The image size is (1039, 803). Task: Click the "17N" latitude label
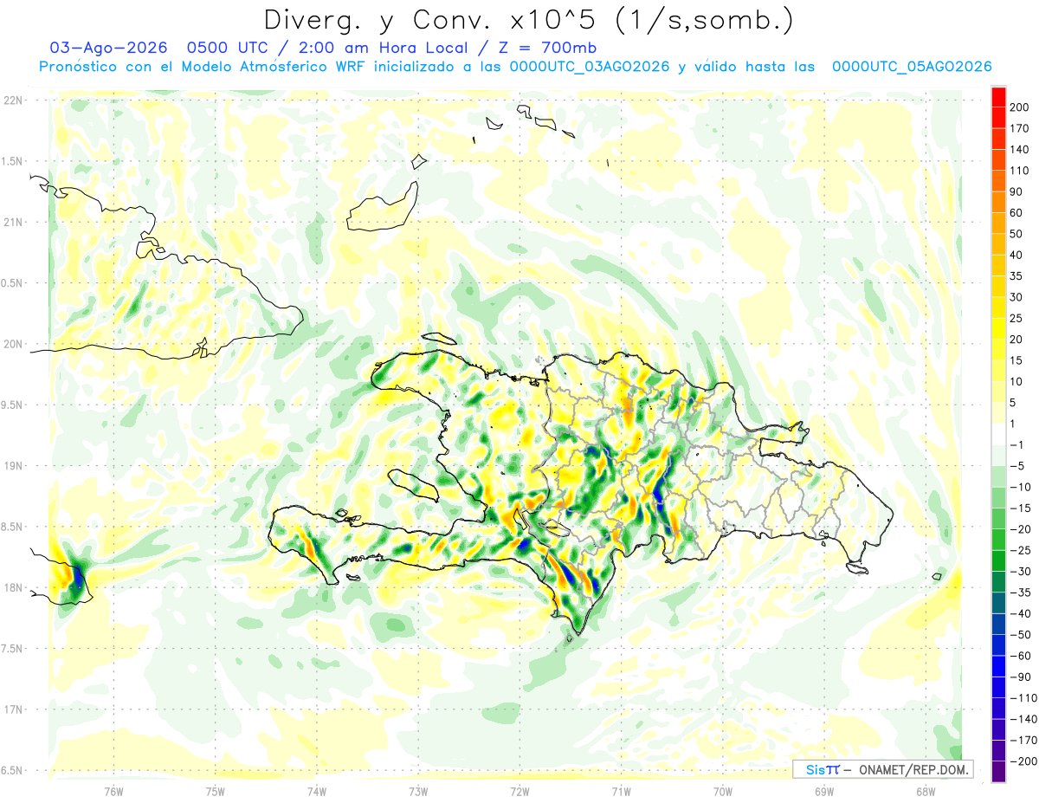pos(15,709)
